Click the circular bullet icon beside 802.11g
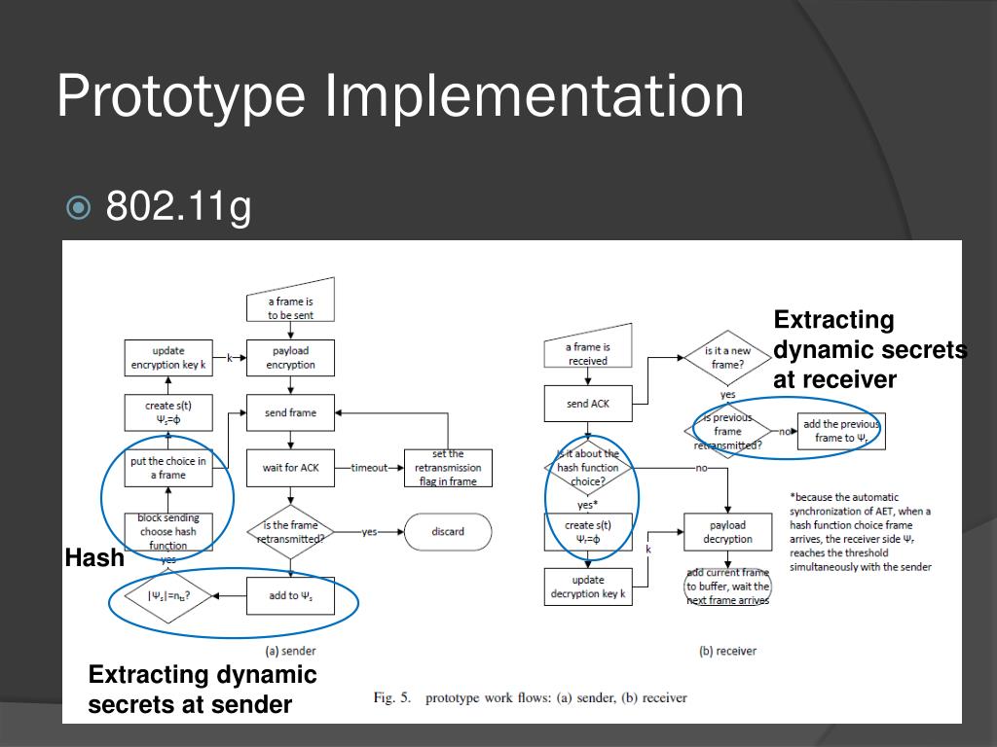Screen dimensions: 997x747 [x=78, y=208]
